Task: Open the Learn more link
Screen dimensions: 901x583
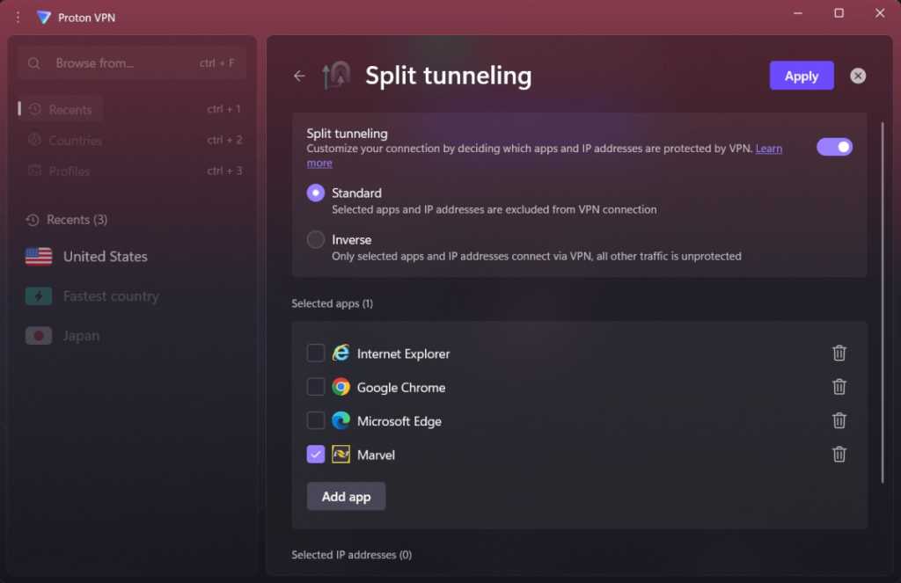Action: tap(769, 148)
